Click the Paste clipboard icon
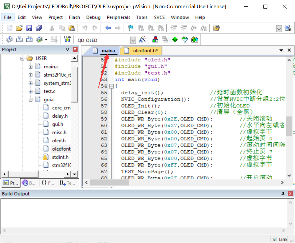The image size is (295, 243). 72,28
